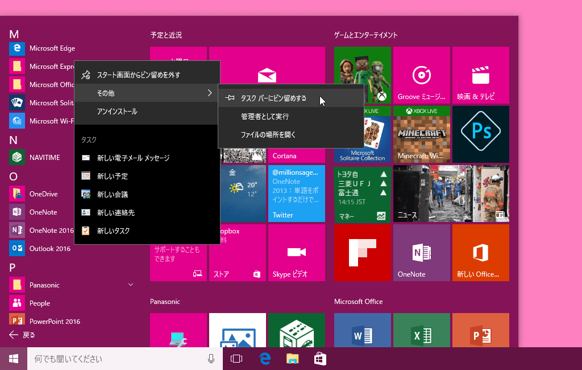Expand the その他 submenu

coord(147,93)
